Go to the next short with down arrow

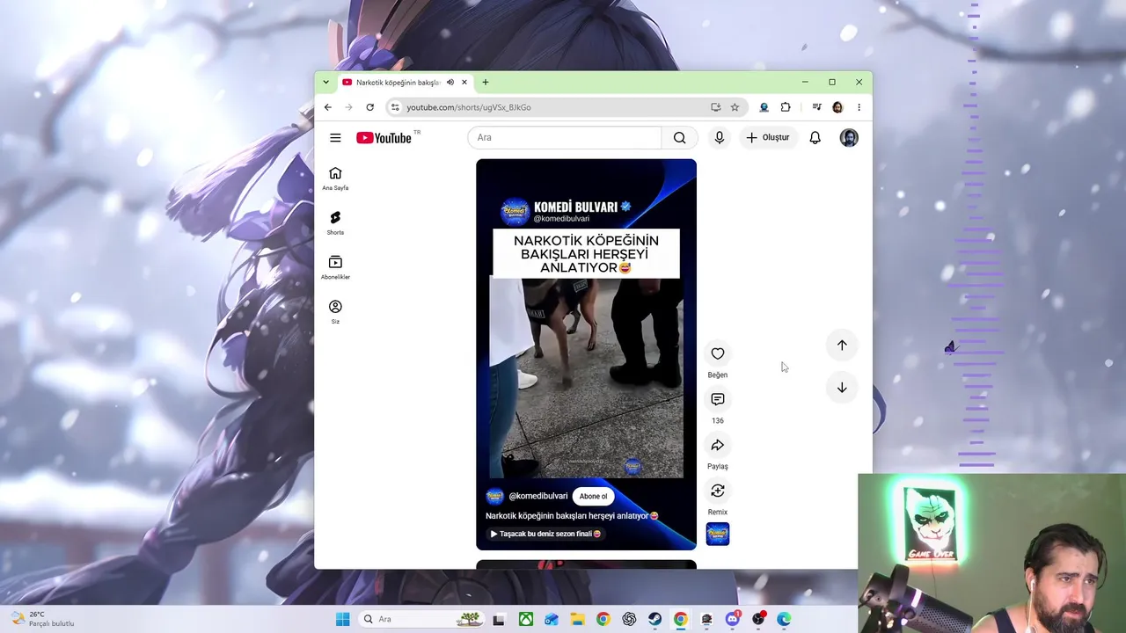click(x=842, y=388)
